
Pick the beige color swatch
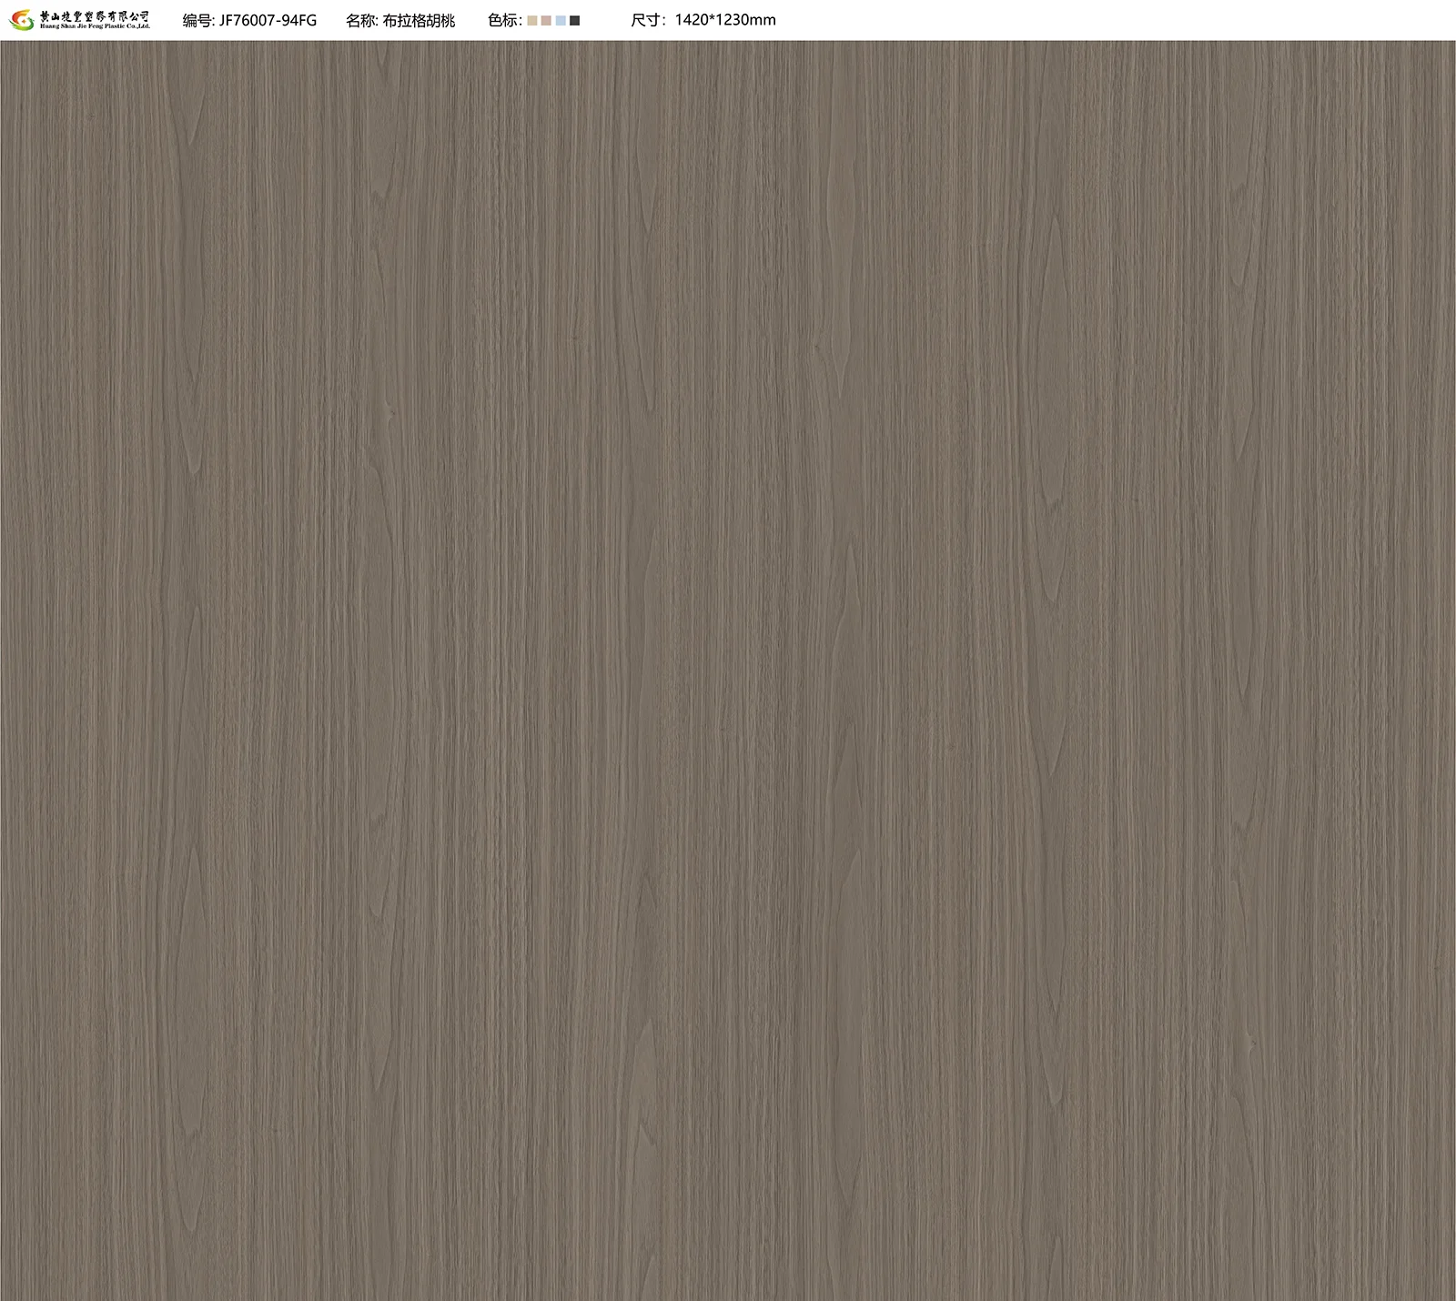click(x=532, y=20)
